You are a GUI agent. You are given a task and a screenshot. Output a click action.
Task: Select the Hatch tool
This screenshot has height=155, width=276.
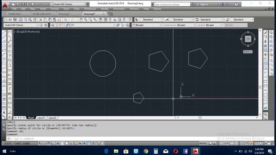pyautogui.click(x=4, y=95)
